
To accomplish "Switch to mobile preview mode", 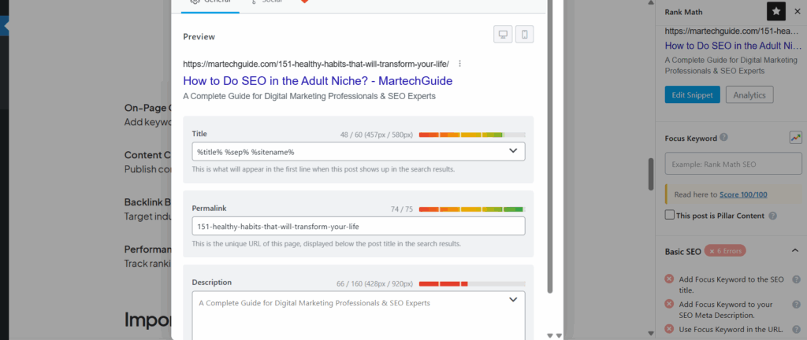I will [x=524, y=35].
